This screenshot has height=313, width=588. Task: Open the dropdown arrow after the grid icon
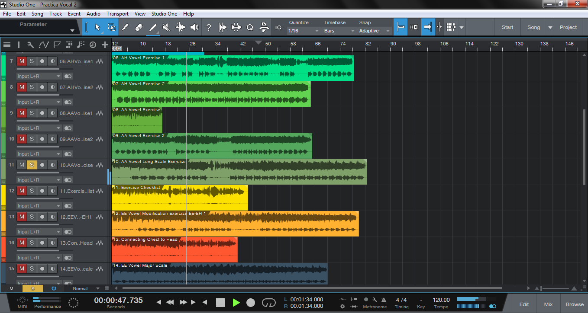pos(462,27)
